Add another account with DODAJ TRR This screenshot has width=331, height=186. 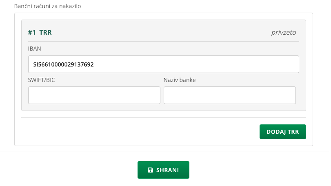[x=283, y=132]
